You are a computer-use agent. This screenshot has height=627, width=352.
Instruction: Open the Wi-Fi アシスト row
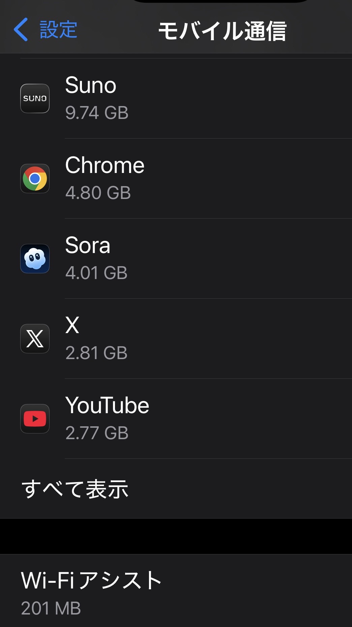(x=91, y=580)
